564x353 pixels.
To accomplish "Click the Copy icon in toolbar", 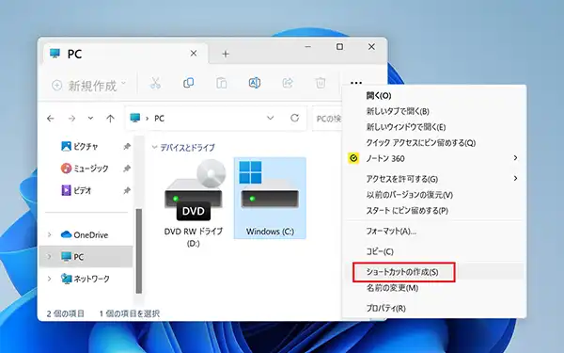I will pyautogui.click(x=189, y=83).
